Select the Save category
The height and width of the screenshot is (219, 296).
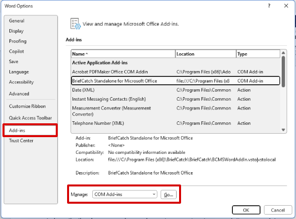point(14,62)
